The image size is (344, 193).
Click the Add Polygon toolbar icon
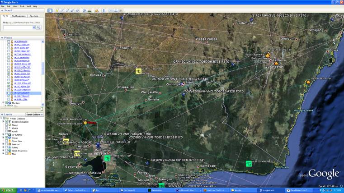click(62, 10)
